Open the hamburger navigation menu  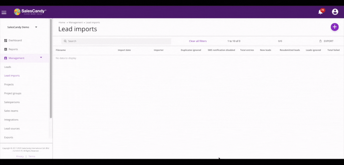4,12
